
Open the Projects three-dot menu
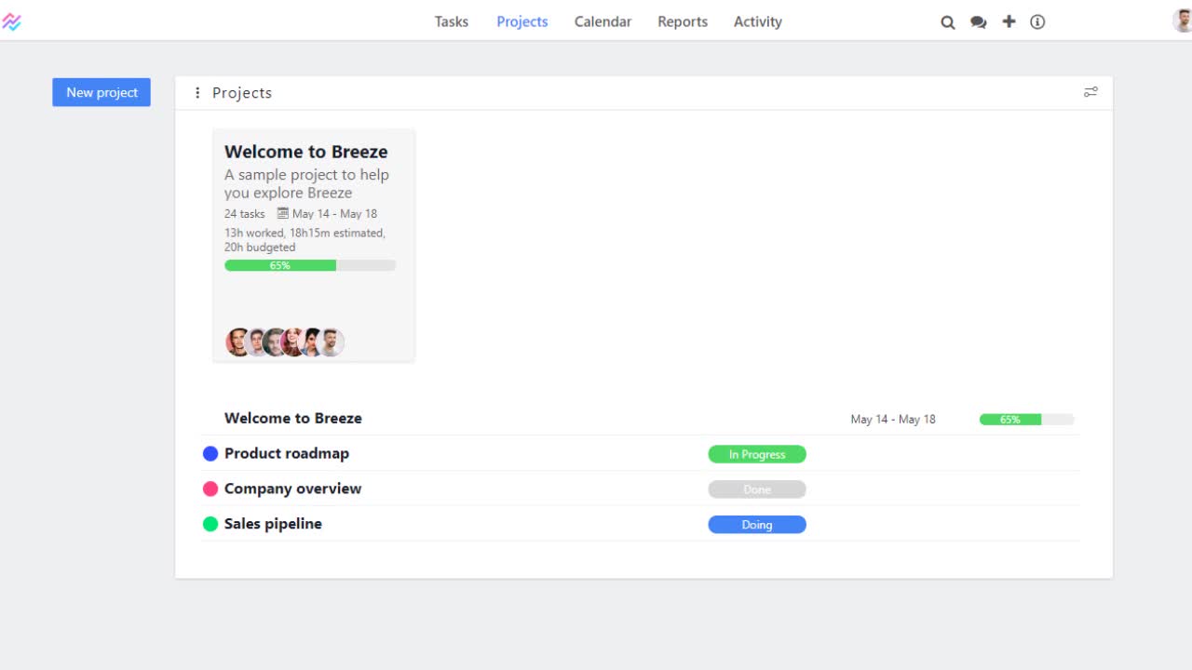tap(197, 93)
